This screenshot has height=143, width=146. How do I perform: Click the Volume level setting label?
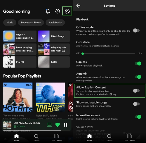click(x=85, y=127)
